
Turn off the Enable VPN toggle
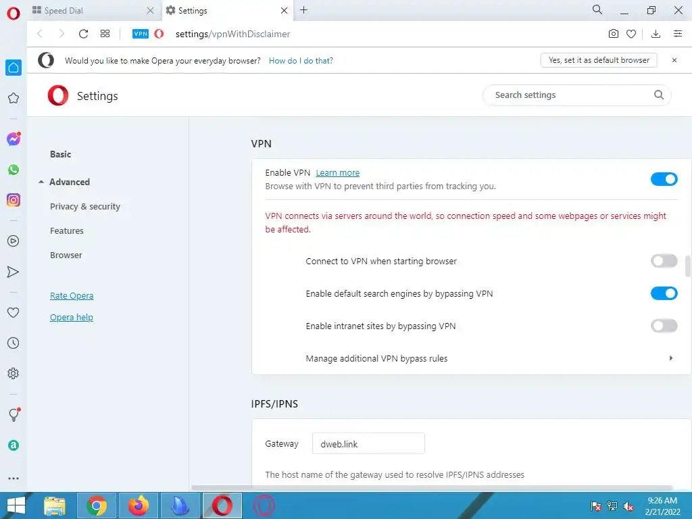(664, 179)
